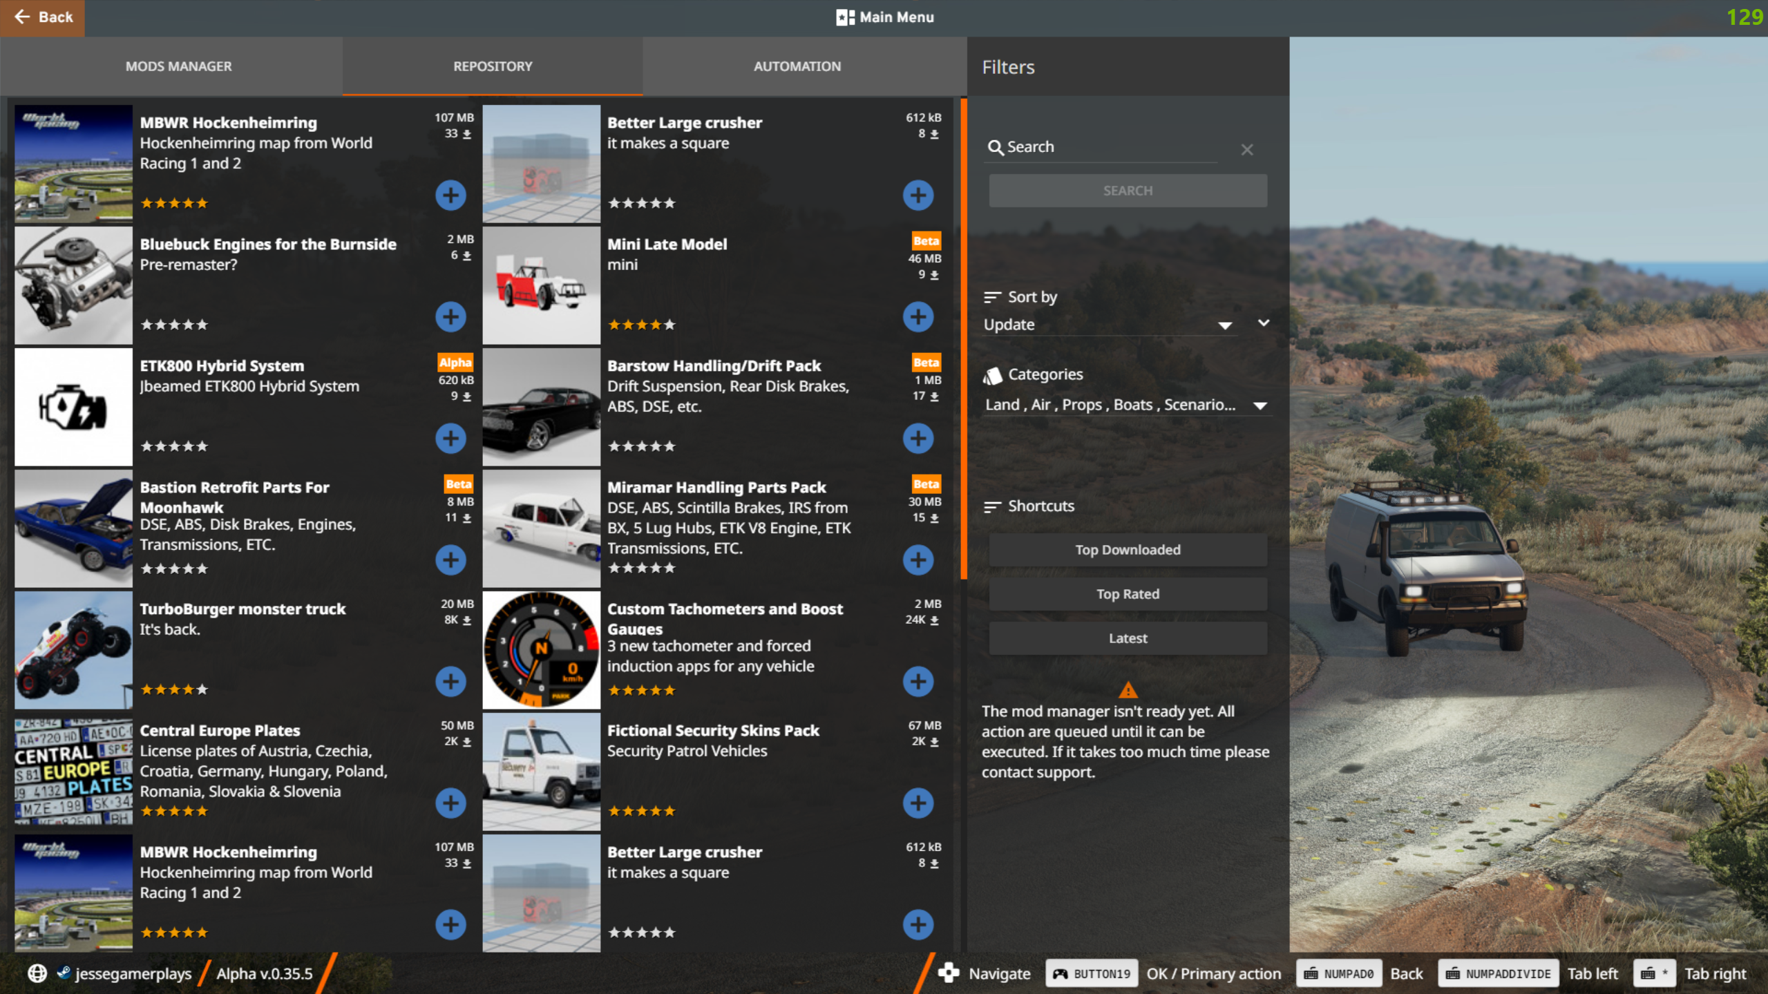Viewport: 1768px width, 994px height.
Task: Subscribe to MBWR Hockenheimring via top plus icon
Action: click(450, 195)
